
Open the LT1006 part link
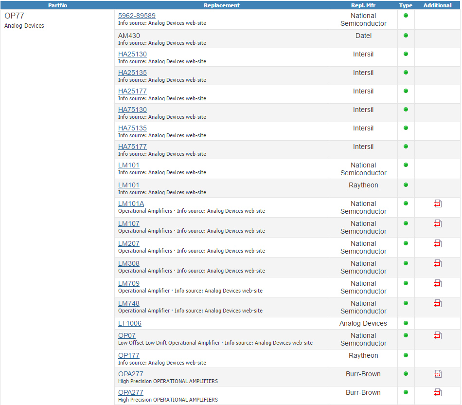(x=130, y=323)
